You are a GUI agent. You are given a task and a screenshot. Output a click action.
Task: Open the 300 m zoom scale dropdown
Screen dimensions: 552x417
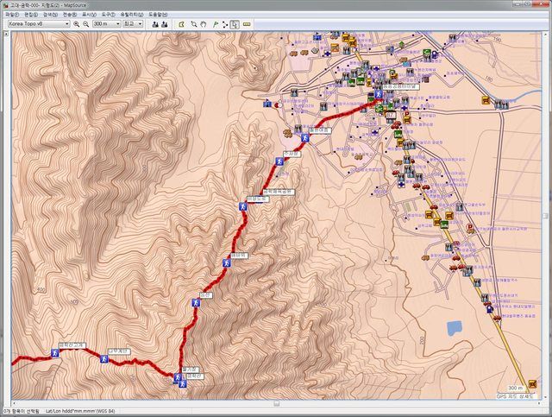coord(106,23)
